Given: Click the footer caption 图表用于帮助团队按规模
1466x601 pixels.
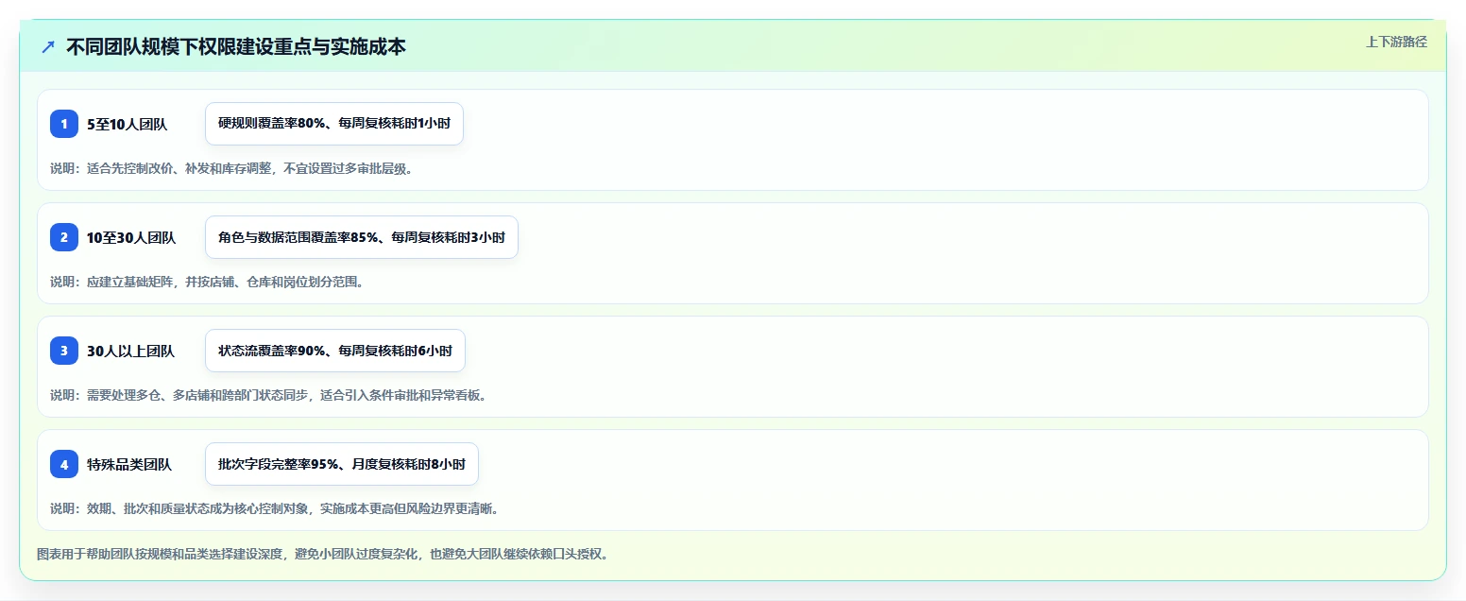Looking at the screenshot, I should tap(322, 554).
